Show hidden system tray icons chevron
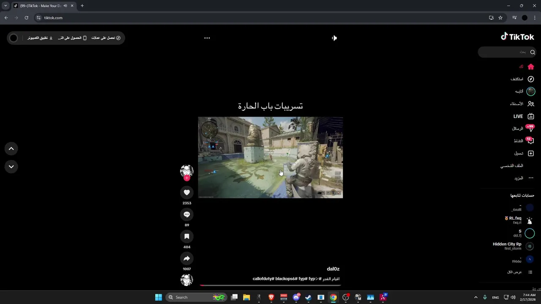 (x=475, y=297)
